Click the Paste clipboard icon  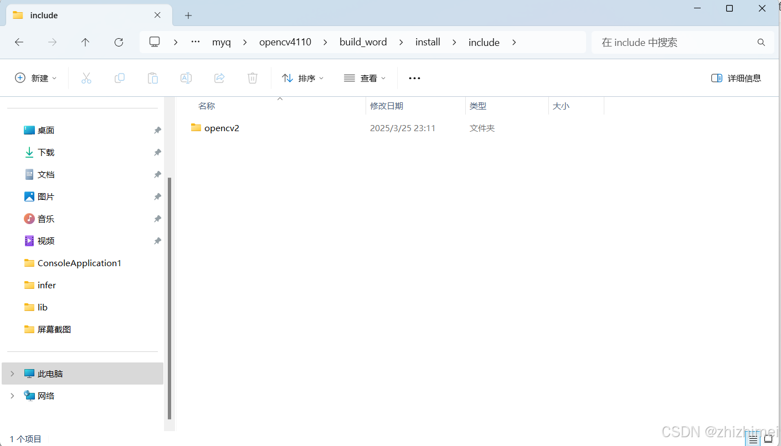click(152, 78)
